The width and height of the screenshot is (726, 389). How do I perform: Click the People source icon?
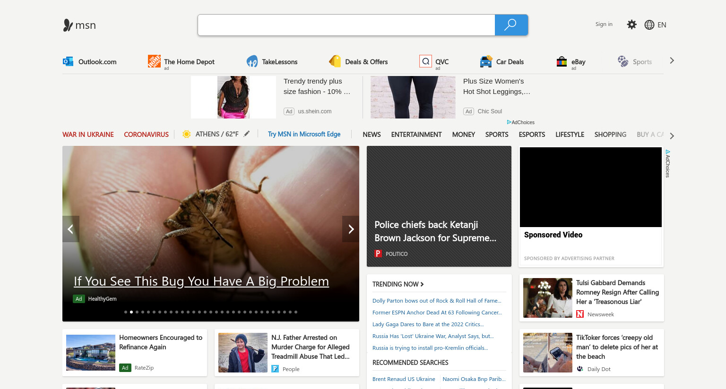point(275,369)
